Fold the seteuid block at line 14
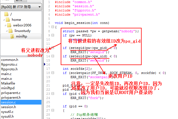 53,56
